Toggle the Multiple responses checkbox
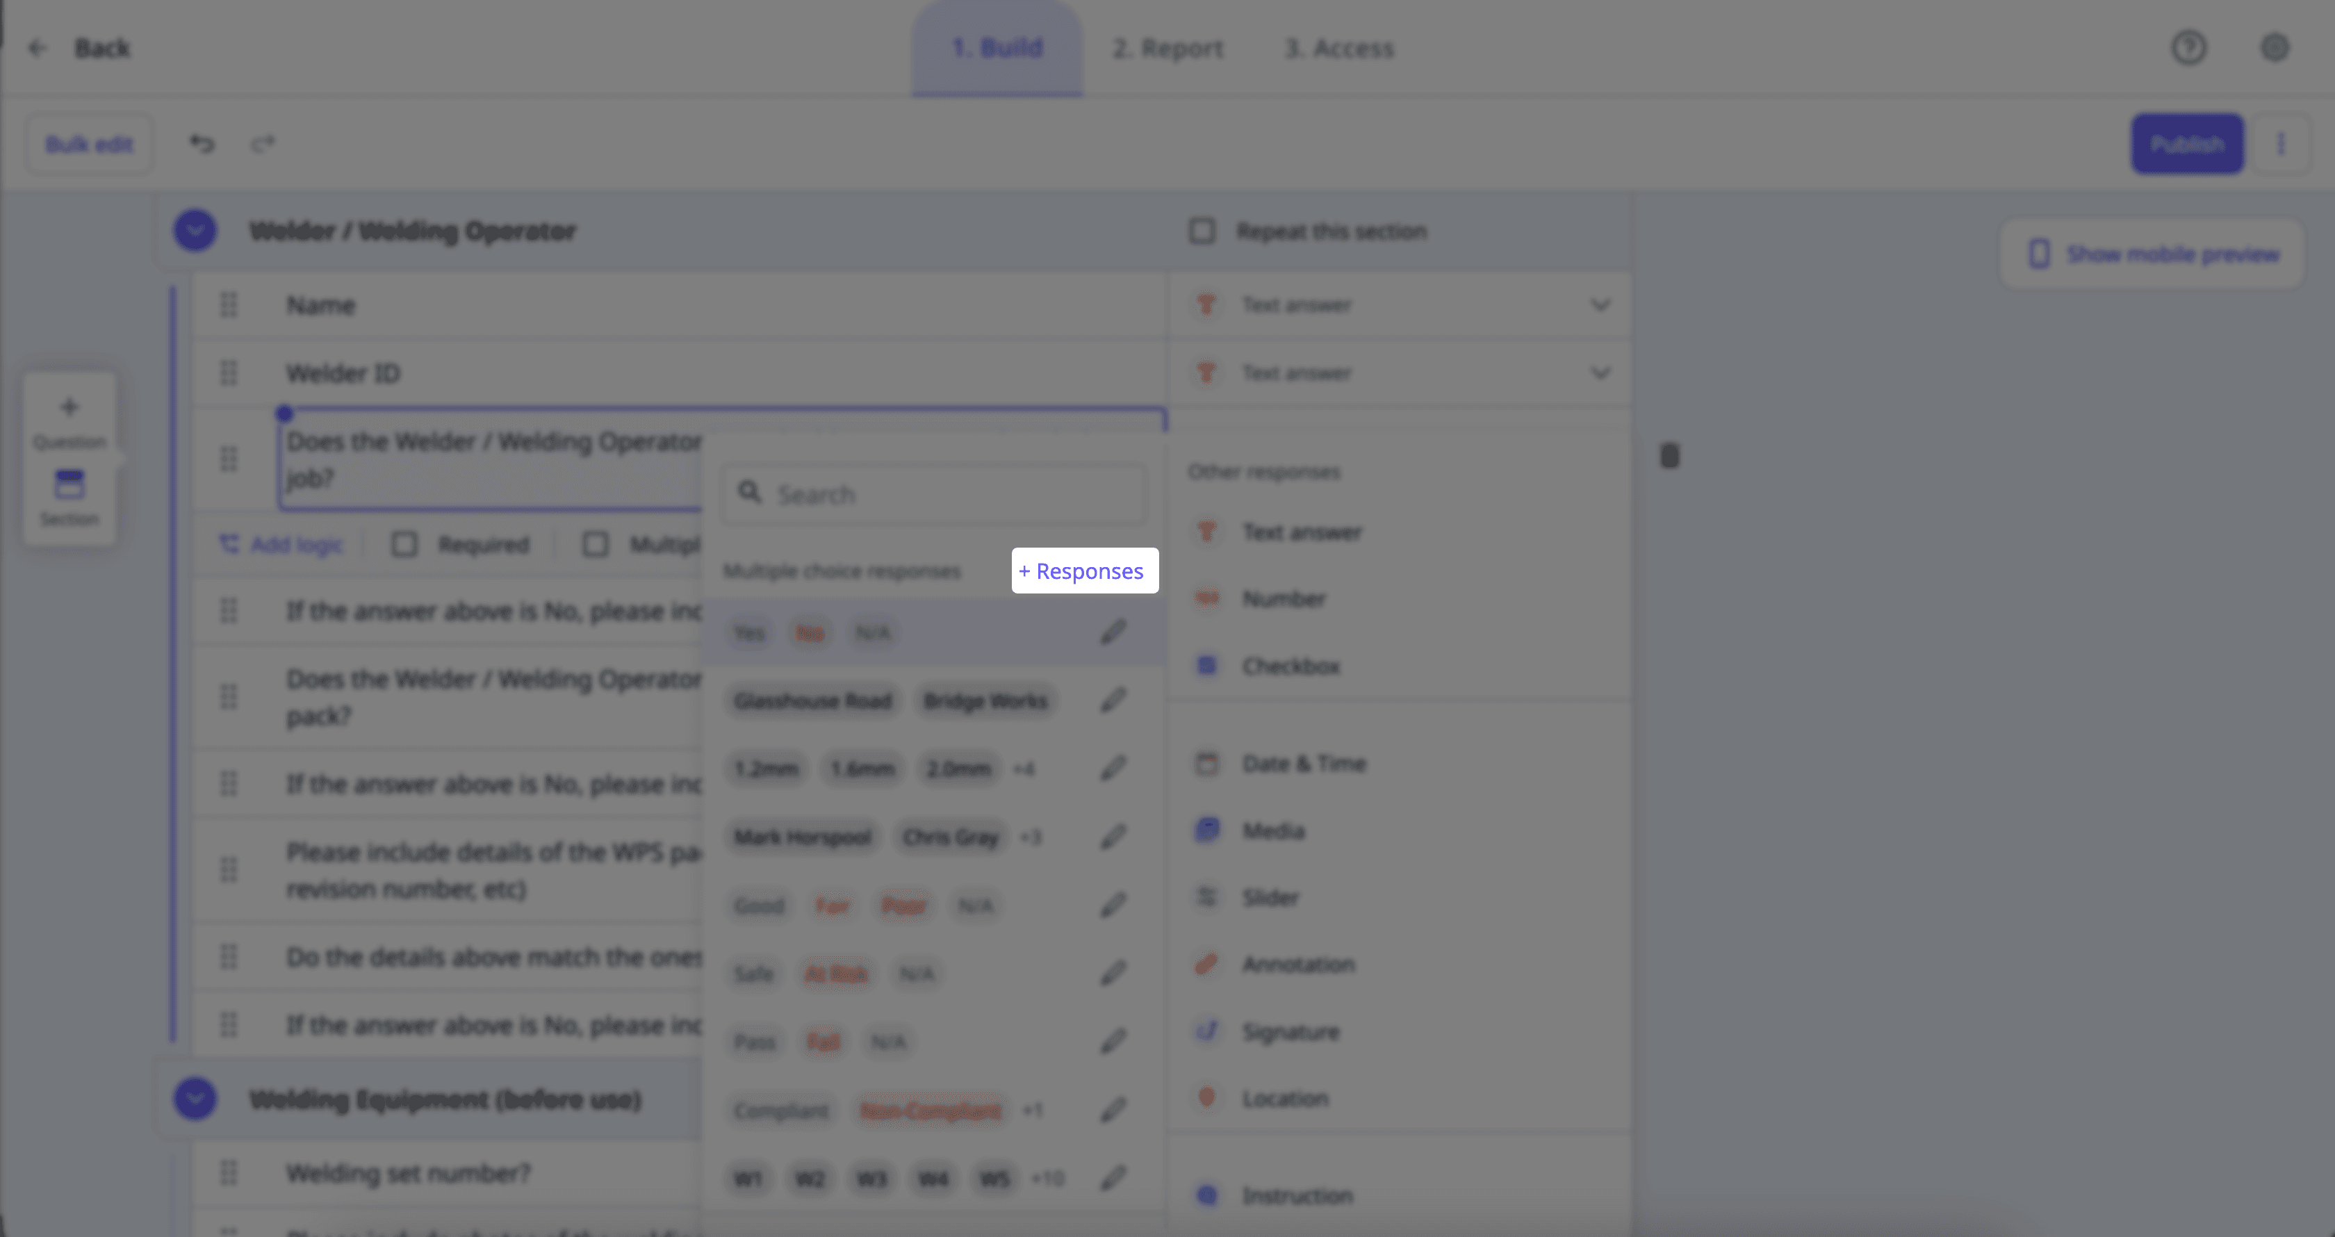Viewport: 2335px width, 1237px height. point(596,543)
